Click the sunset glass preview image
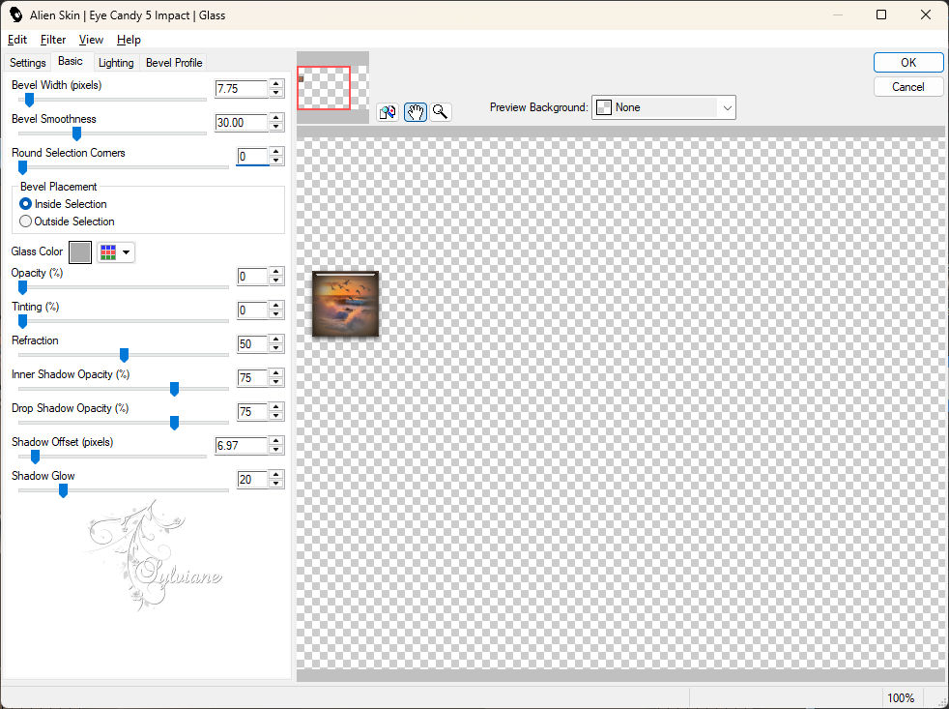 tap(345, 304)
